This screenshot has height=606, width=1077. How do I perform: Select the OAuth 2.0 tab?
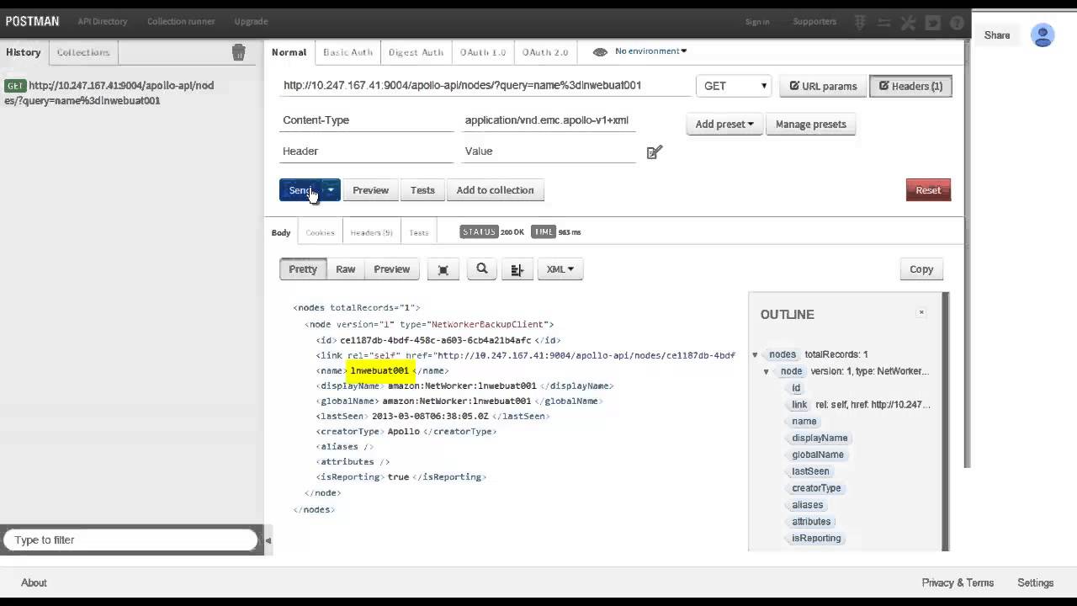click(544, 52)
